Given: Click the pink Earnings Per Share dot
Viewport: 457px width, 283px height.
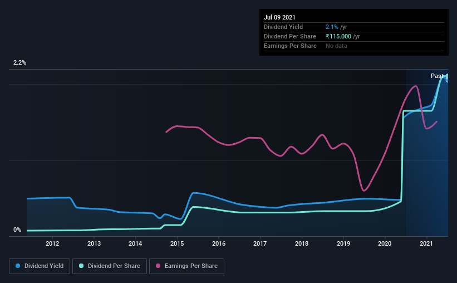Looking at the screenshot, I should click(x=158, y=266).
